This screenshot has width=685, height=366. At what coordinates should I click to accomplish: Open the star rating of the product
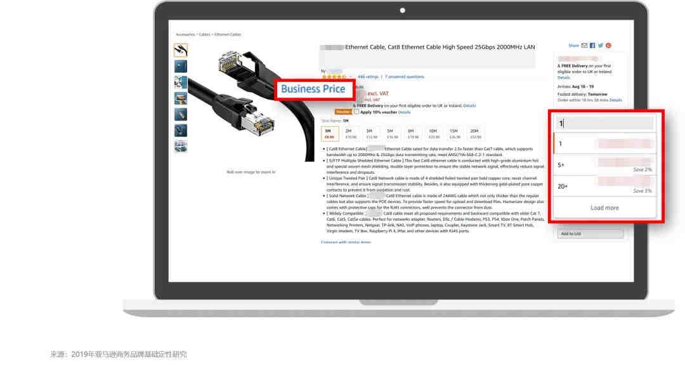point(334,77)
